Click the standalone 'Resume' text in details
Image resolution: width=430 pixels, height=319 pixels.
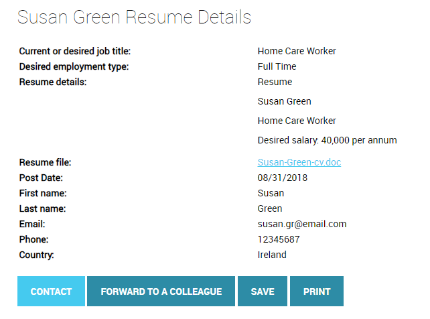[x=275, y=82]
